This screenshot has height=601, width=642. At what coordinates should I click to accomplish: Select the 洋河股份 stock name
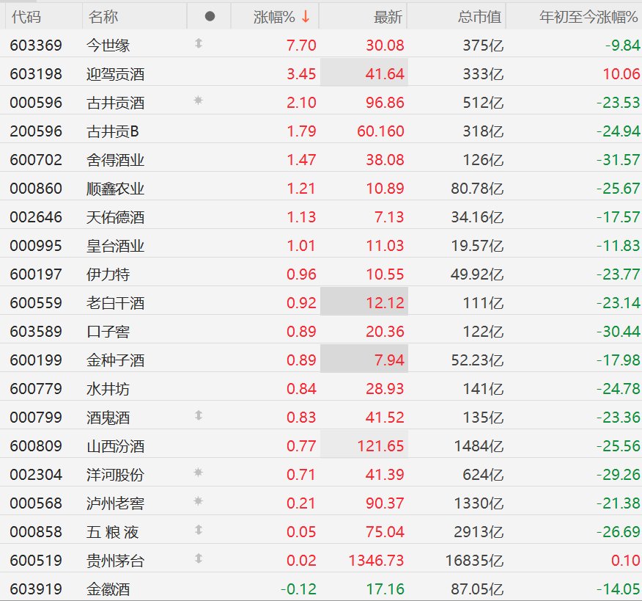tap(116, 475)
